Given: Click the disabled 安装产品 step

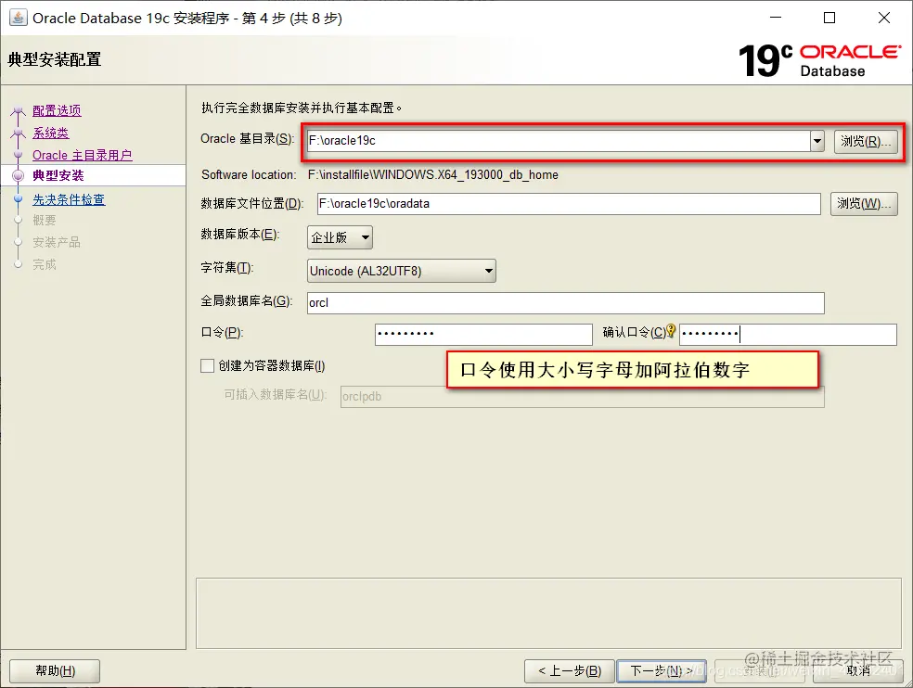Looking at the screenshot, I should pyautogui.click(x=57, y=242).
